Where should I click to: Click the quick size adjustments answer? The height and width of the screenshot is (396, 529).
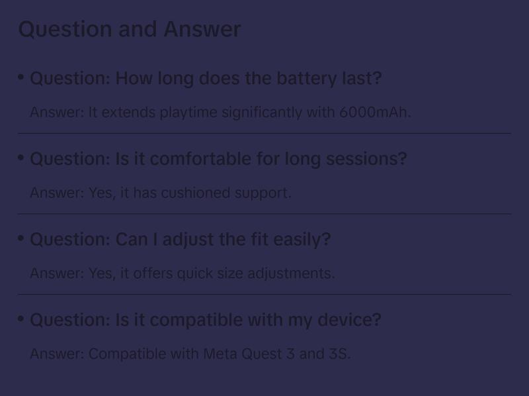point(183,273)
